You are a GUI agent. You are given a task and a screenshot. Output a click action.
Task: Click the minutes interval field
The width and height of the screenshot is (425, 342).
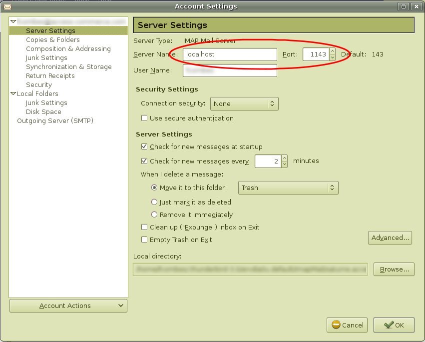268,161
